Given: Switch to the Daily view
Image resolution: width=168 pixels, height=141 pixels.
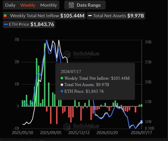Looking at the screenshot, I should pos(10,5).
